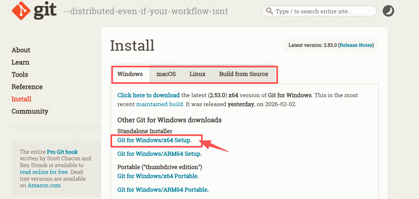This screenshot has width=419, height=199.
Task: Download Git for Windows/x64 Setup
Action: point(154,140)
